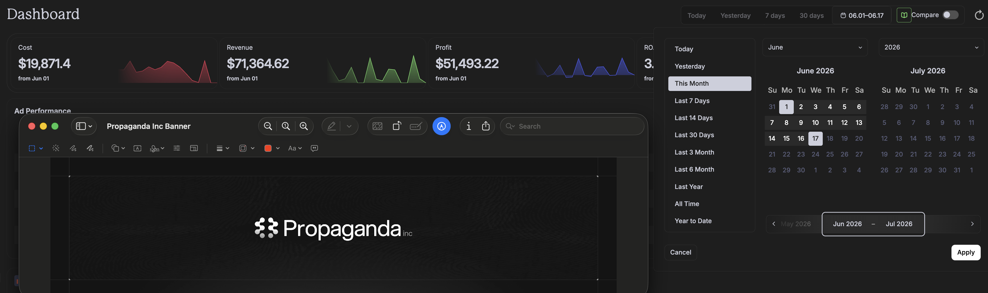The image size is (988, 293).
Task: Open the Aa text style menu
Action: coord(295,149)
